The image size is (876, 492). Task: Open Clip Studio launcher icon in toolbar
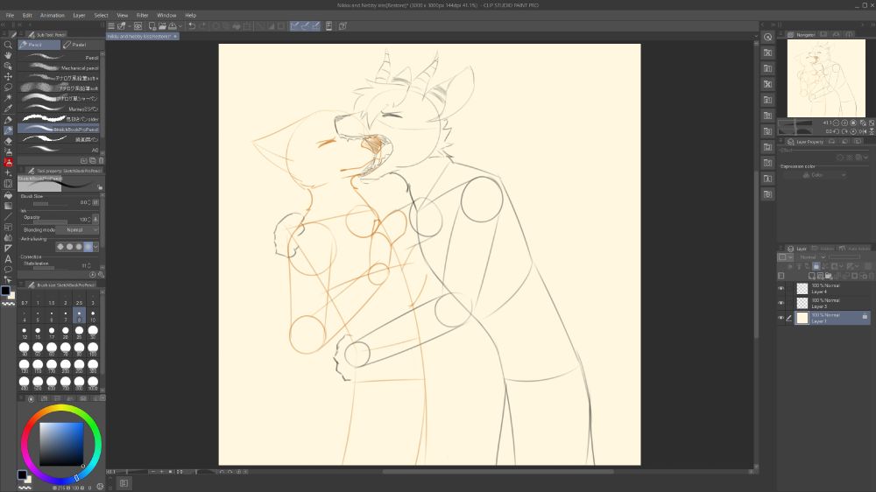pos(138,25)
